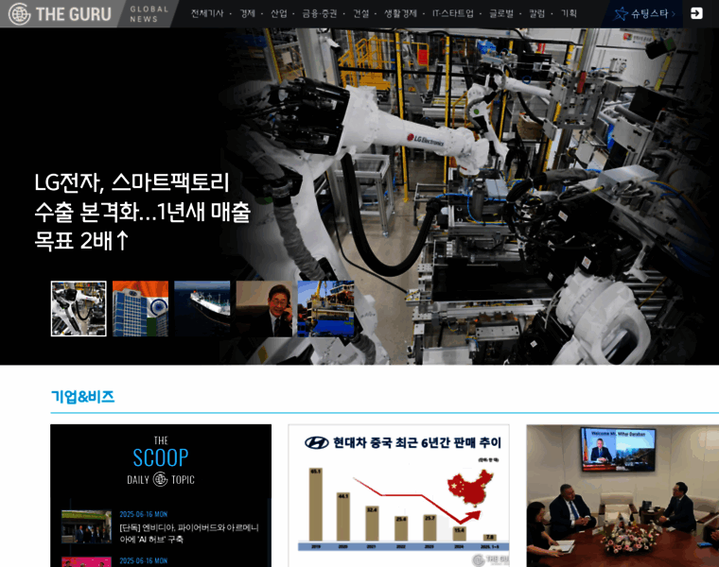Open the login arrow icon
This screenshot has height=567, width=719.
[696, 13]
